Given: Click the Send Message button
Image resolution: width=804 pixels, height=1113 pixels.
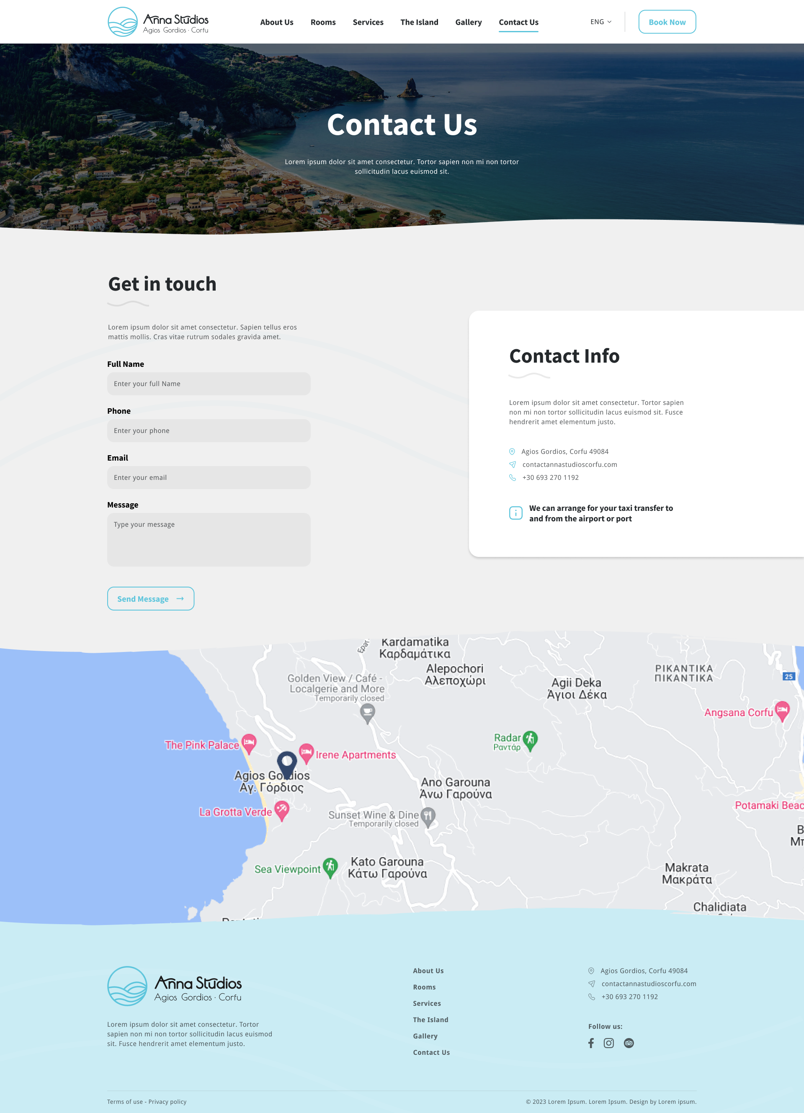Looking at the screenshot, I should (x=151, y=599).
